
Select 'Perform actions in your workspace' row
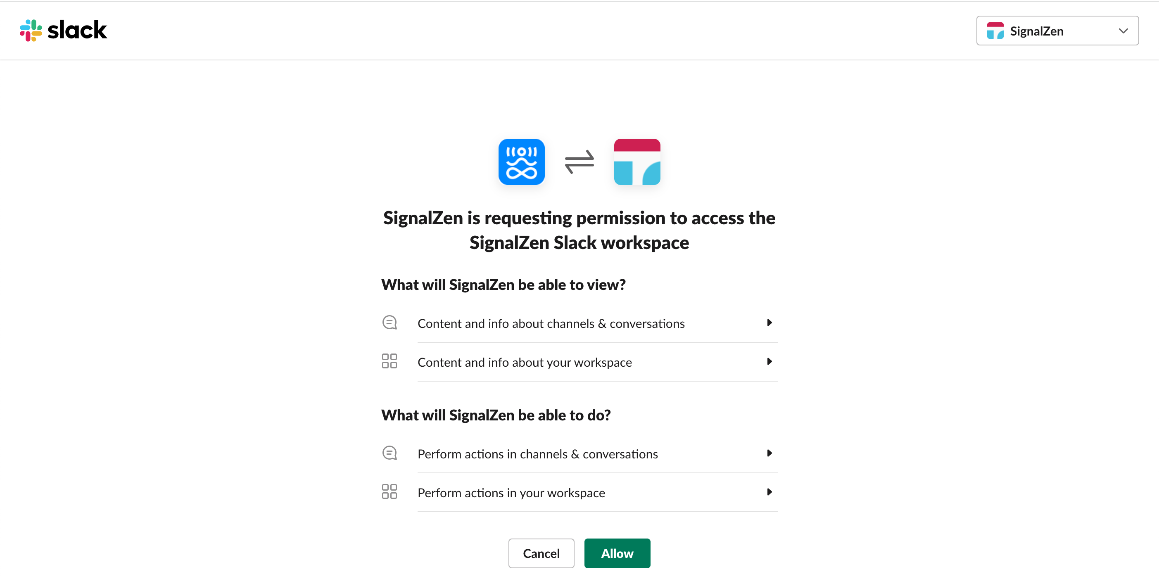511,493
